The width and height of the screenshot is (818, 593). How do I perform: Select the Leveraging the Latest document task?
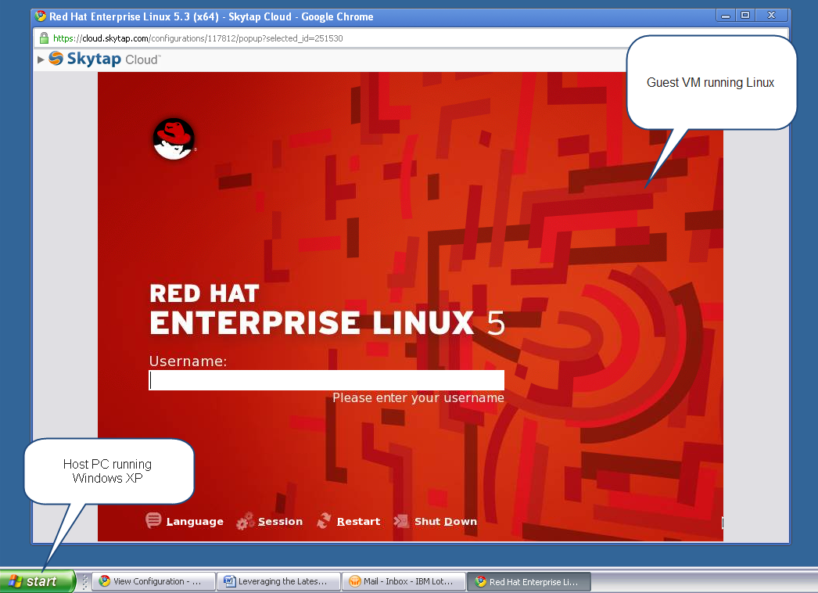(278, 580)
